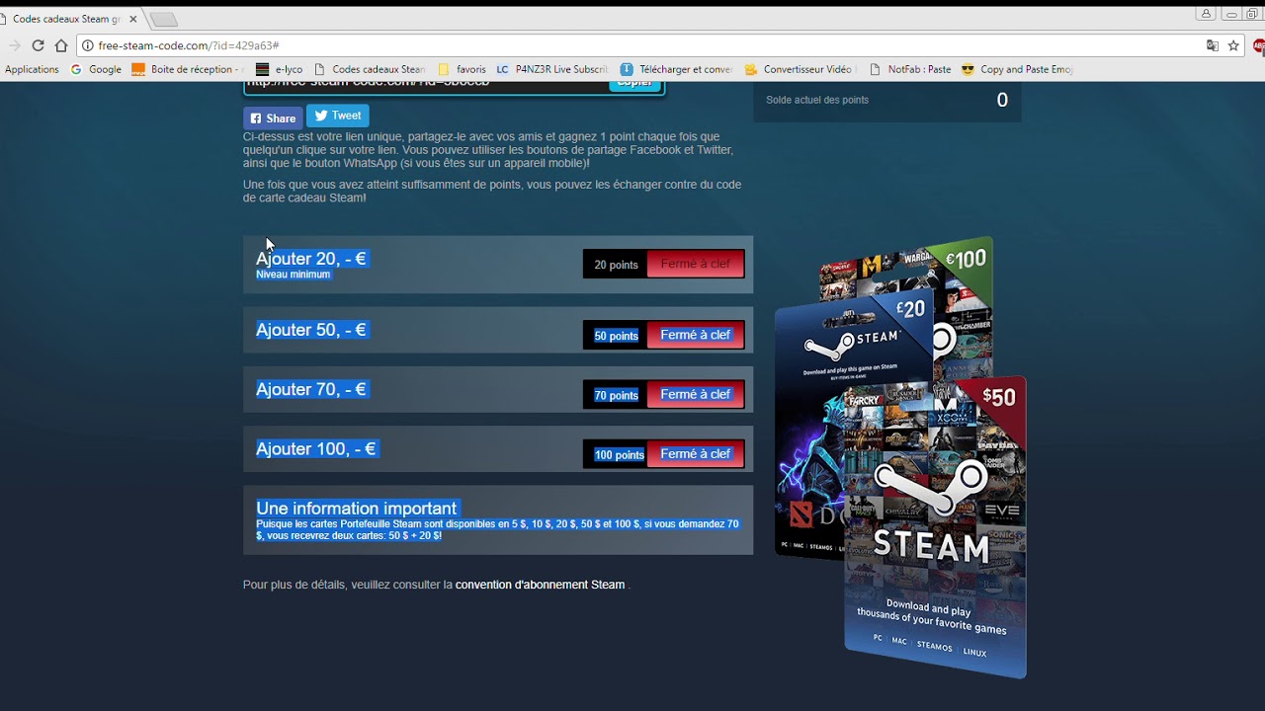Screen dimensions: 1265x711
Task: Select the Codes cadeaux Steam browser tab
Action: click(x=69, y=19)
